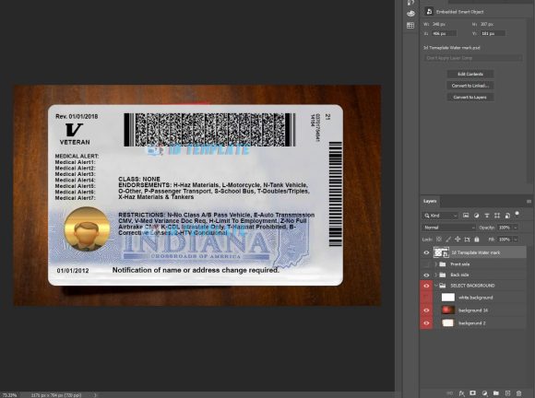
Task: Click the add layer style fx icon
Action: (x=461, y=393)
